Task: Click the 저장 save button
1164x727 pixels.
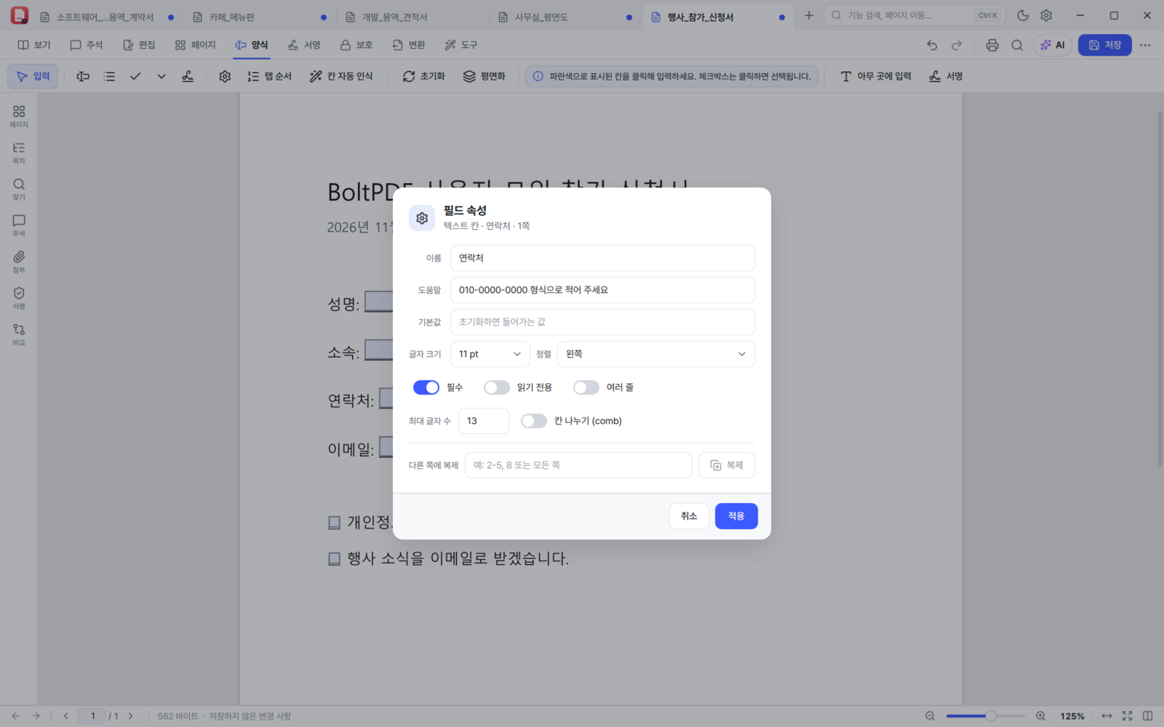Action: pos(1104,45)
